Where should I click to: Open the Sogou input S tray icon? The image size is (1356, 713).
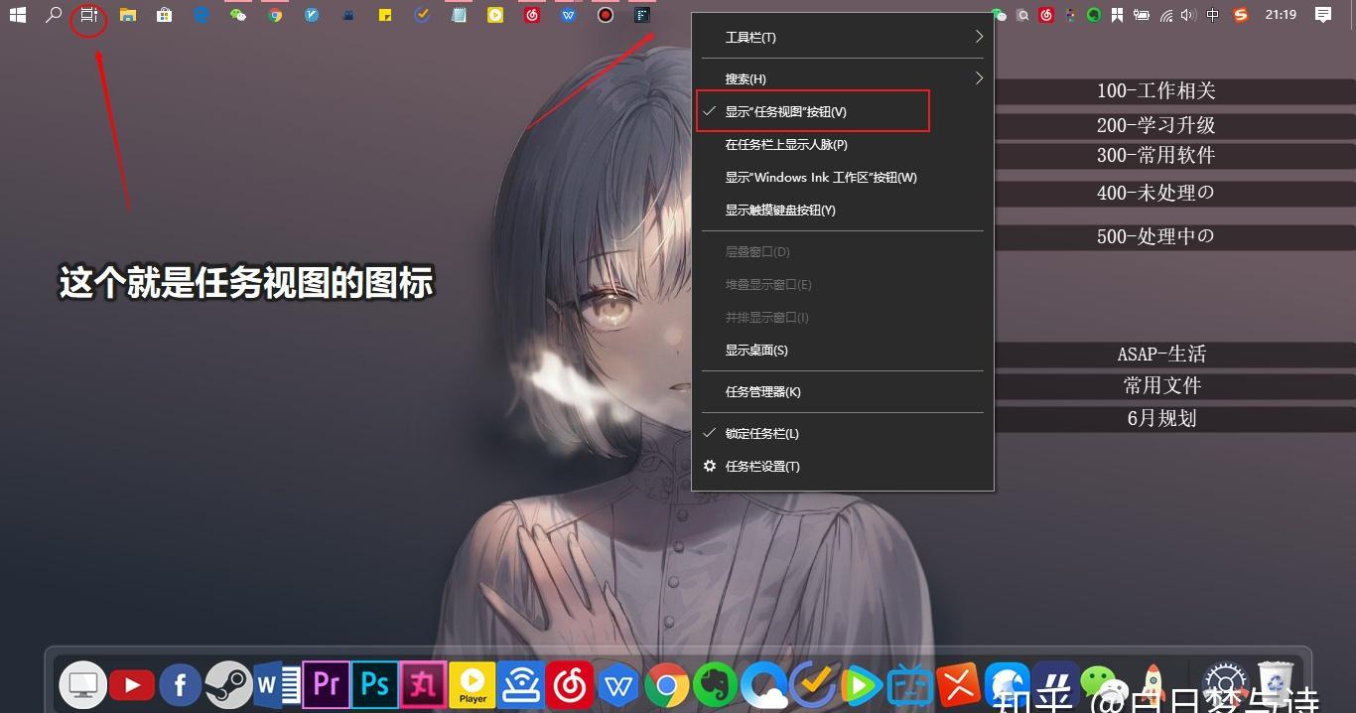[1240, 15]
